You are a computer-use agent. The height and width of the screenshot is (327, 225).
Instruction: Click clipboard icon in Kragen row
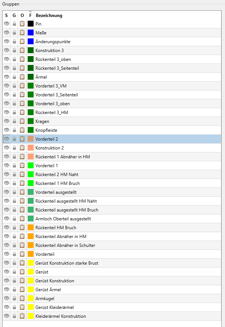click(x=22, y=121)
